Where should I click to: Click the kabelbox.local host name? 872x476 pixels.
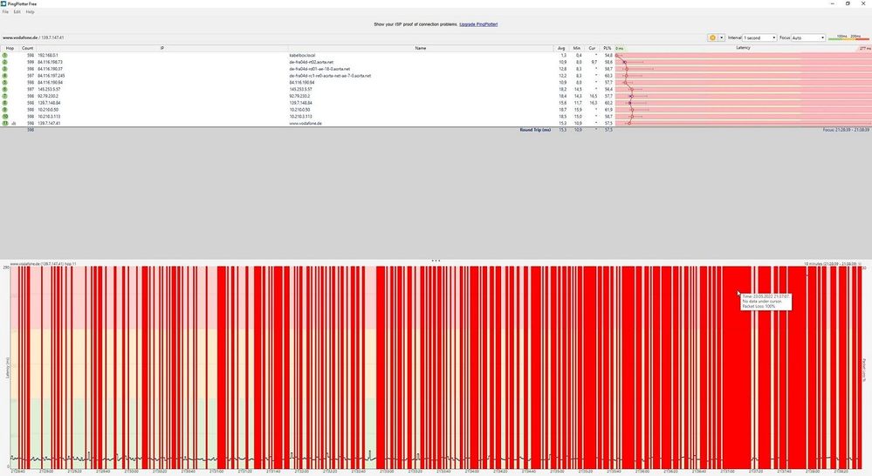pyautogui.click(x=302, y=56)
